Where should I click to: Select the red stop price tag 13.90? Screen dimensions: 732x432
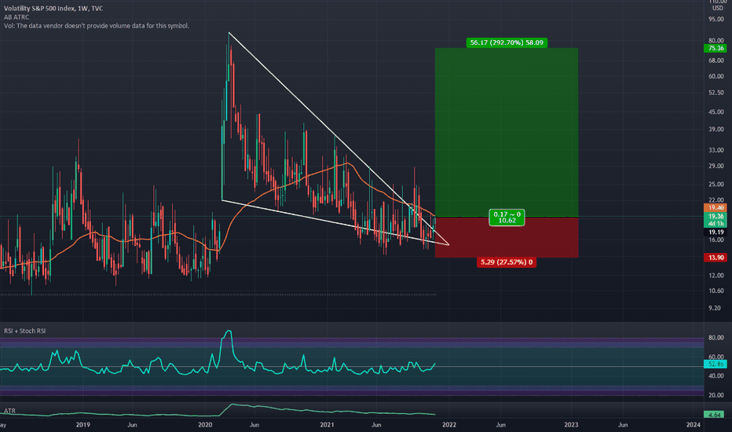pos(716,258)
